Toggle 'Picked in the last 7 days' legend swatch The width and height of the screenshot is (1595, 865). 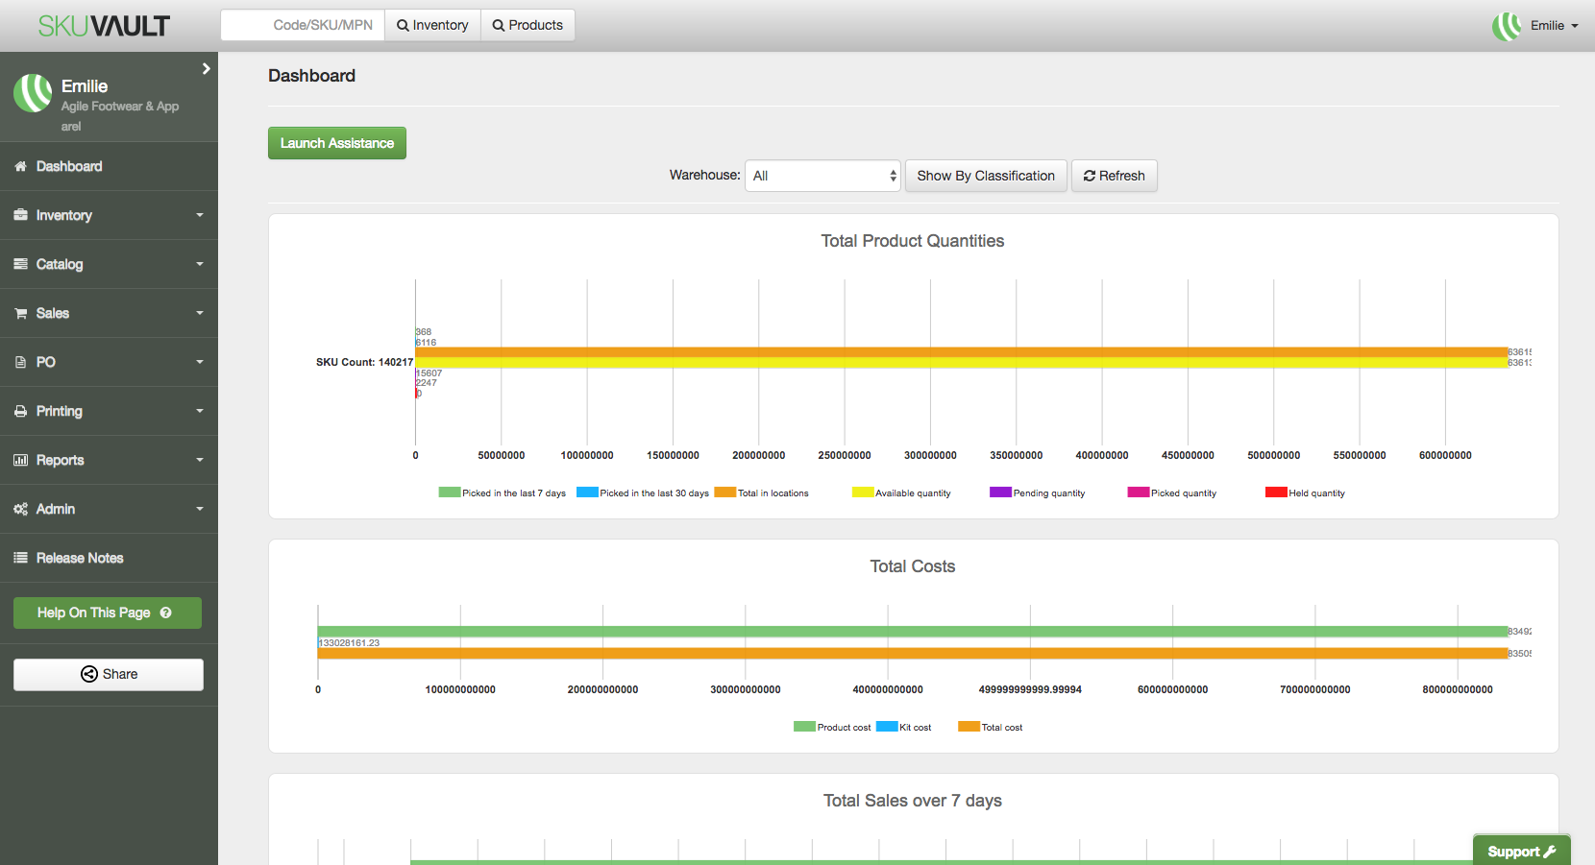pyautogui.click(x=450, y=493)
